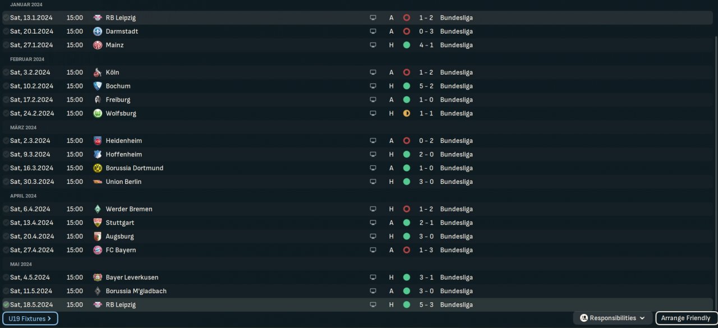Screen dimensions: 718x328
Task: Click the monitor icon for Köln fixture
Action: [x=373, y=72]
